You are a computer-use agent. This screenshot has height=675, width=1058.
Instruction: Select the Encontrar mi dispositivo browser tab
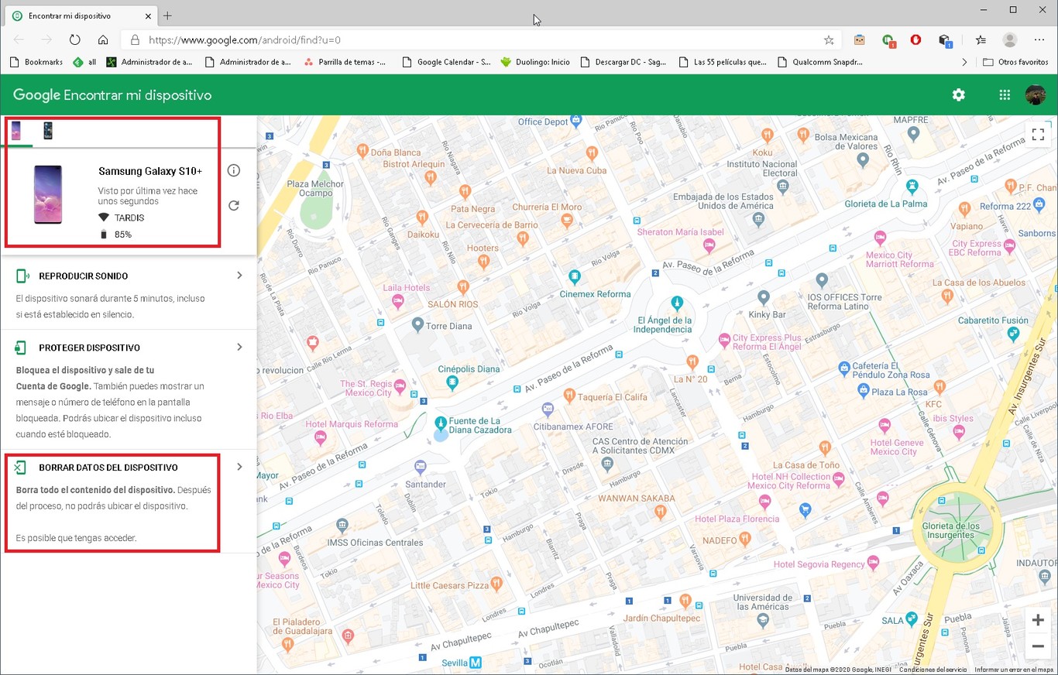pos(81,15)
